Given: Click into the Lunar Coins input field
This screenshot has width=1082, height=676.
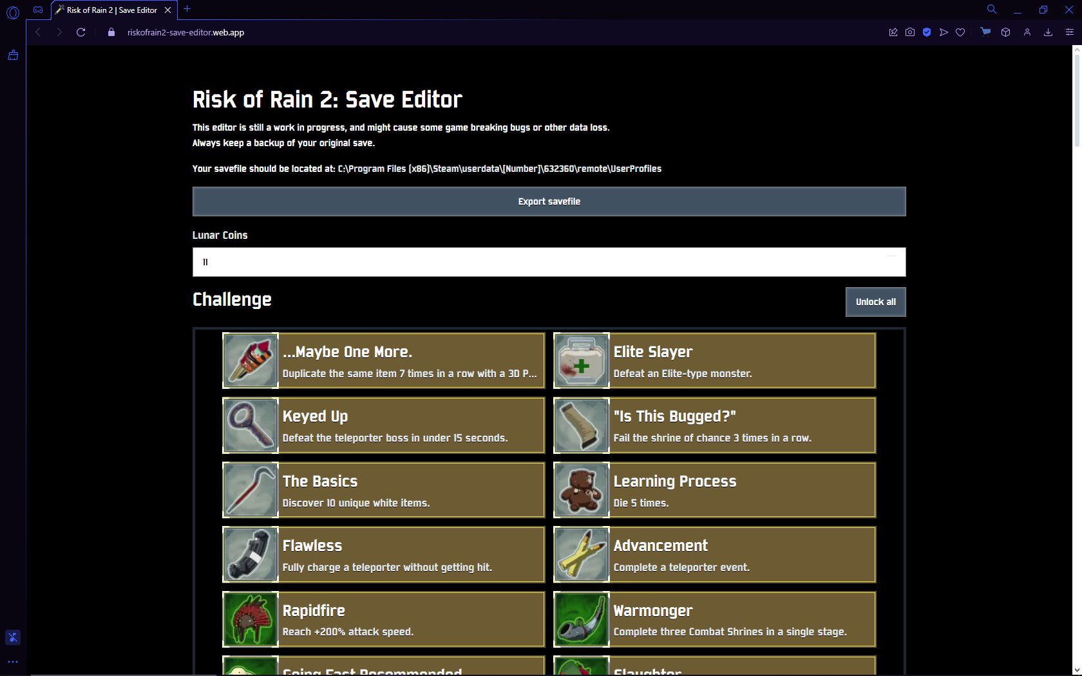Looking at the screenshot, I should pyautogui.click(x=549, y=262).
